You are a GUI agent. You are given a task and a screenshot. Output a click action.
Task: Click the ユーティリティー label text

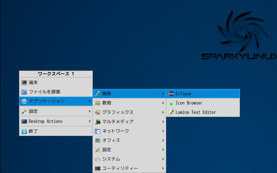pyautogui.click(x=120, y=169)
